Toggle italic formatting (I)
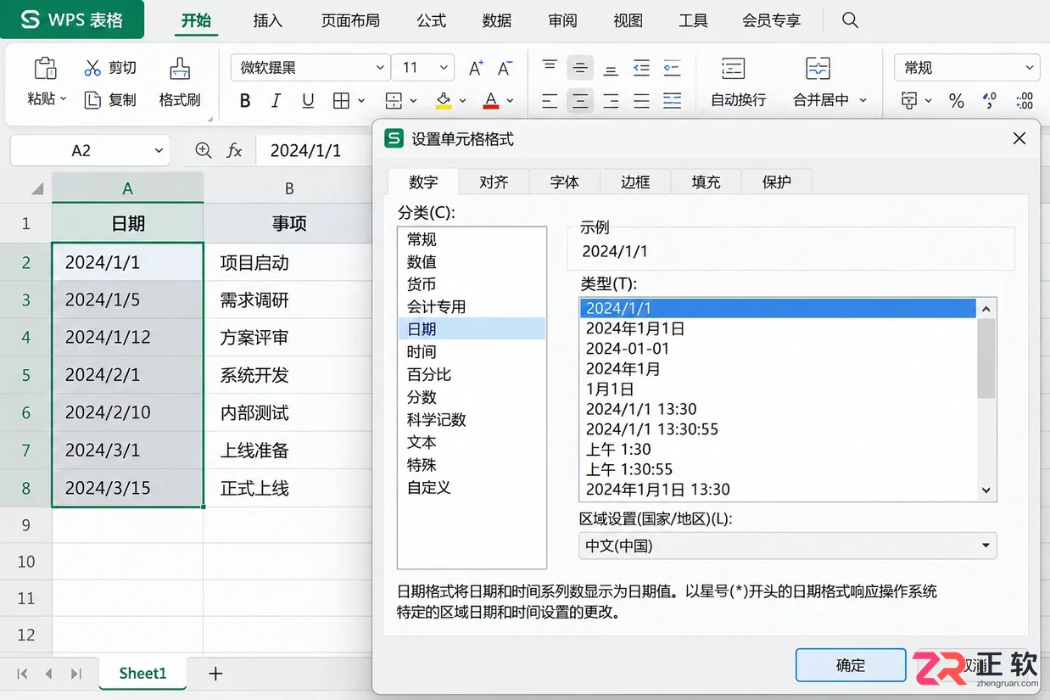Viewport: 1050px width, 700px height. (276, 101)
